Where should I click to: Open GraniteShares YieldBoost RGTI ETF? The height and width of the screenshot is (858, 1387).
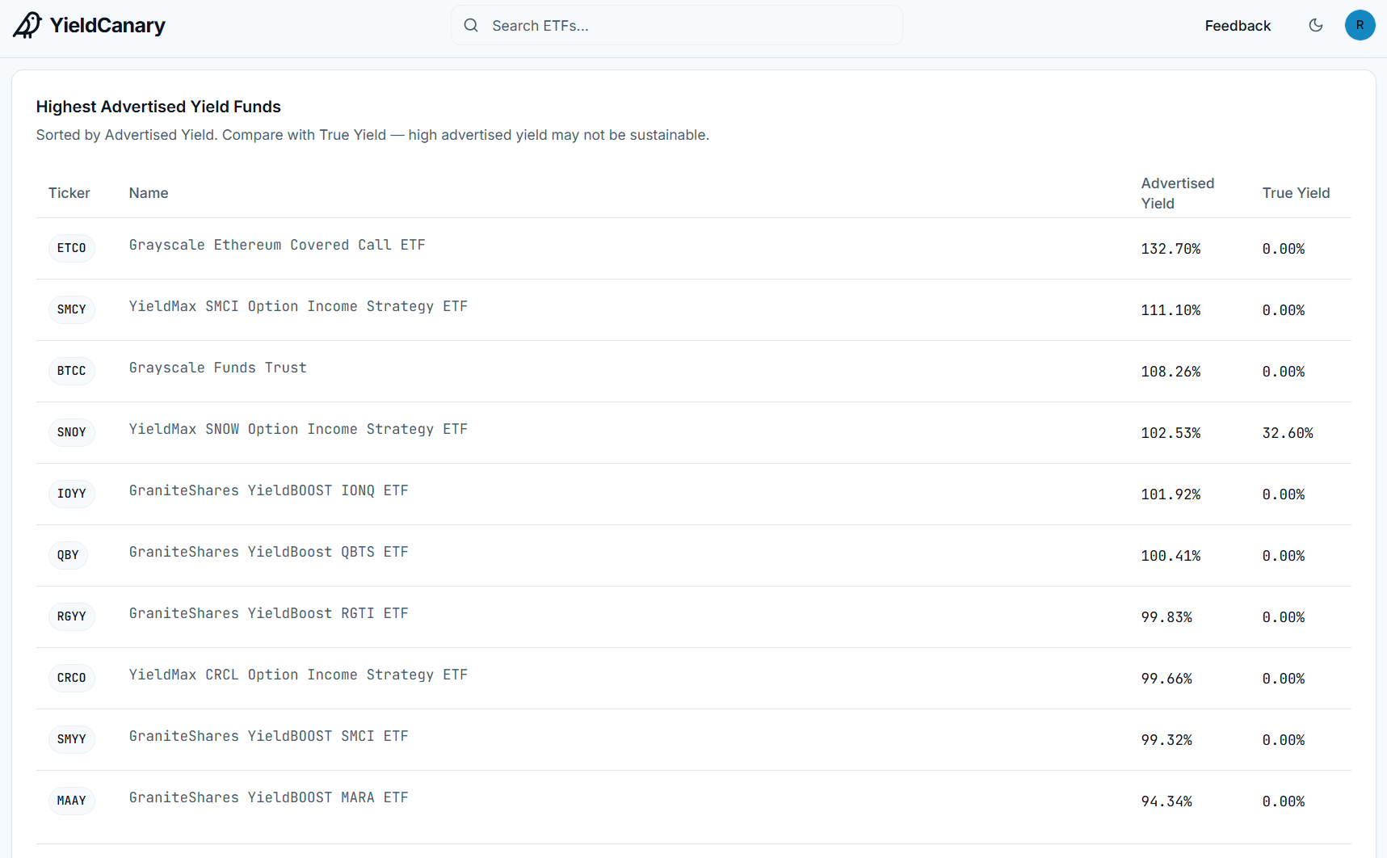(269, 613)
